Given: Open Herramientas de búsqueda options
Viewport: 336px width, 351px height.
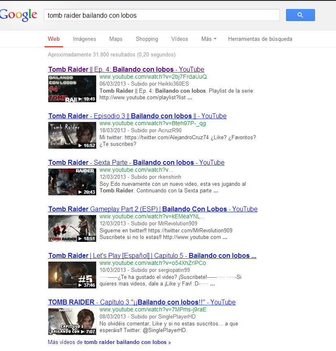Looking at the screenshot, I should coord(260,39).
